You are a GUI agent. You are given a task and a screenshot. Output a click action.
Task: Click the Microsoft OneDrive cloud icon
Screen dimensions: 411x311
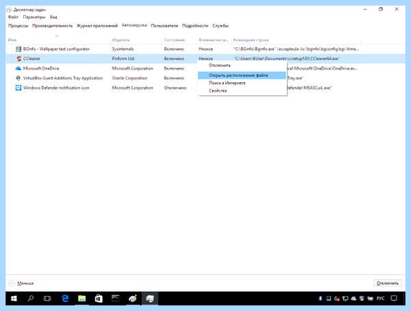coord(18,69)
